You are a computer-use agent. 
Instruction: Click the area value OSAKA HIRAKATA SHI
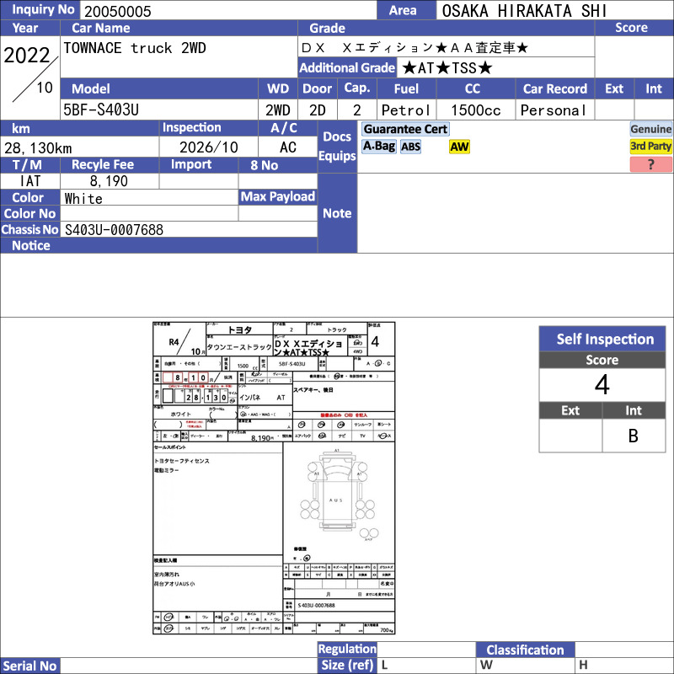tap(524, 11)
